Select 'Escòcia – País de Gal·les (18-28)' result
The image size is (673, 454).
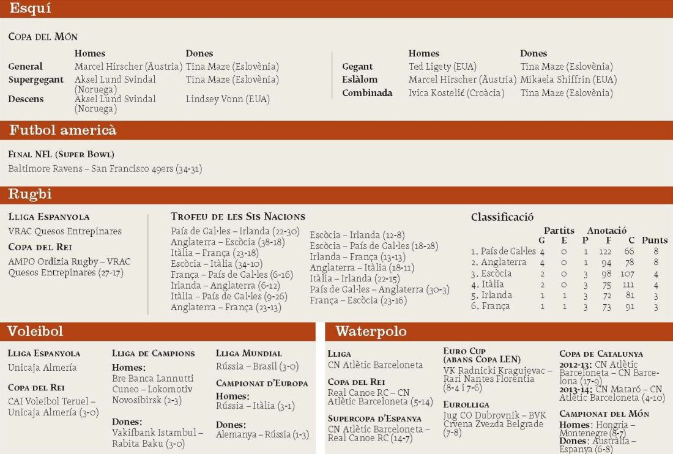374,247
